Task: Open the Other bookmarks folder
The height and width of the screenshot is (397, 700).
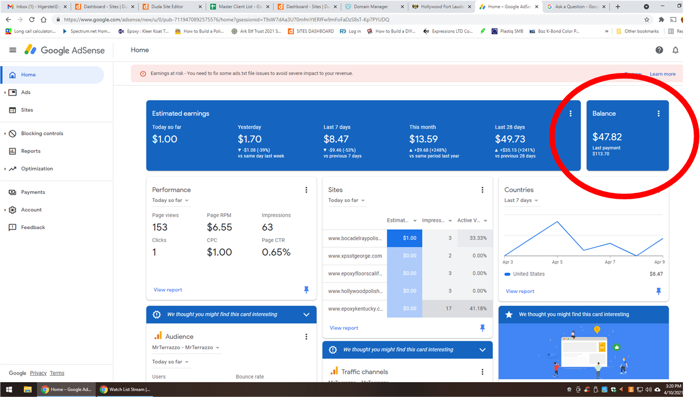Action: coord(638,31)
